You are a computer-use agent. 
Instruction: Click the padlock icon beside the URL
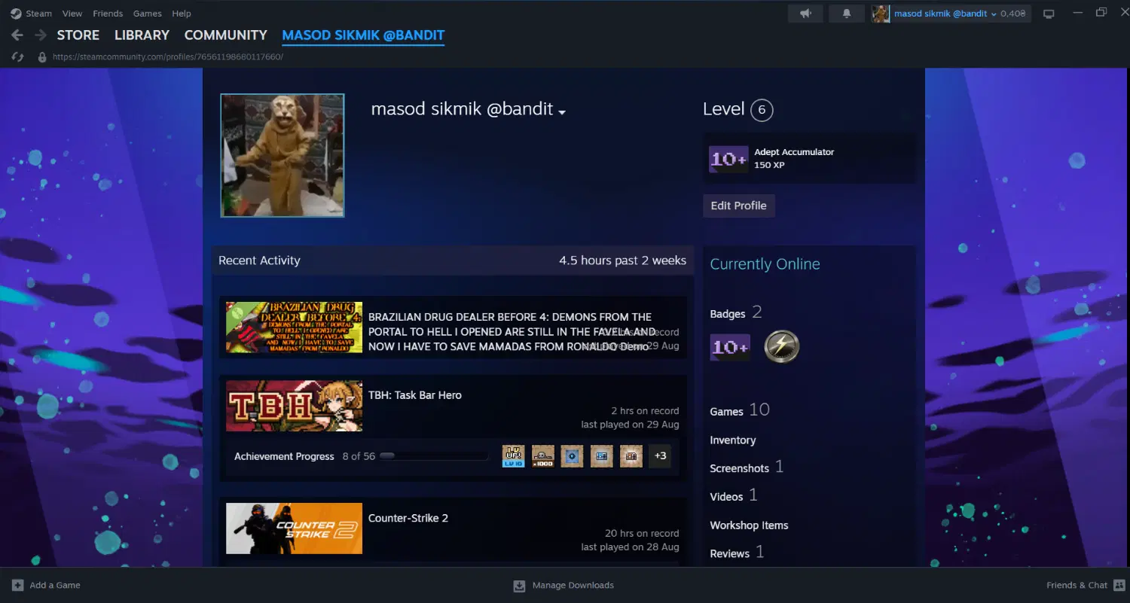pyautogui.click(x=41, y=56)
